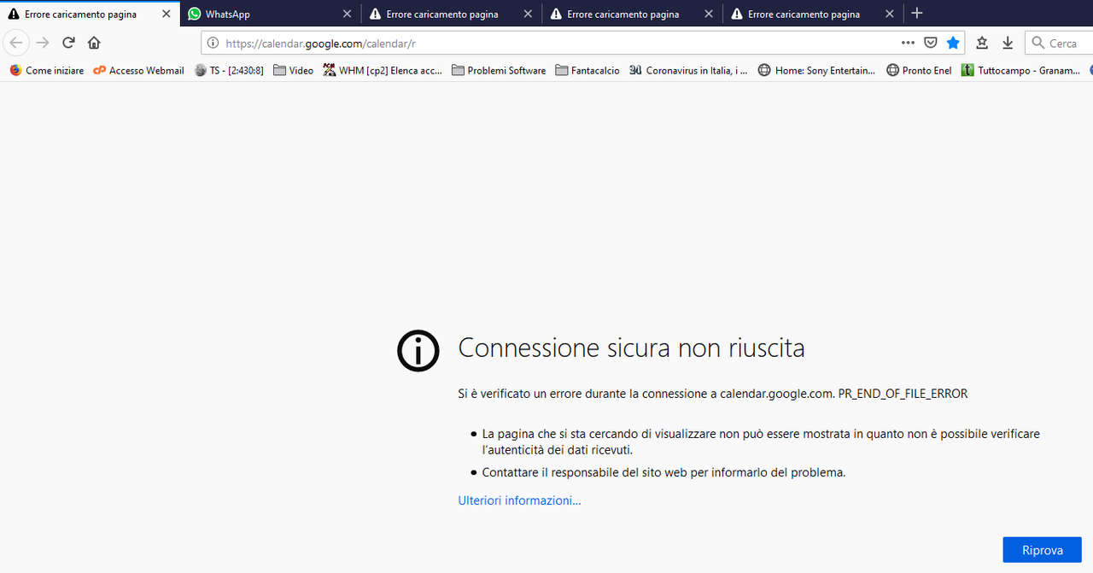
Task: Open Home: Sony Entertain... bookmark
Action: pos(816,70)
